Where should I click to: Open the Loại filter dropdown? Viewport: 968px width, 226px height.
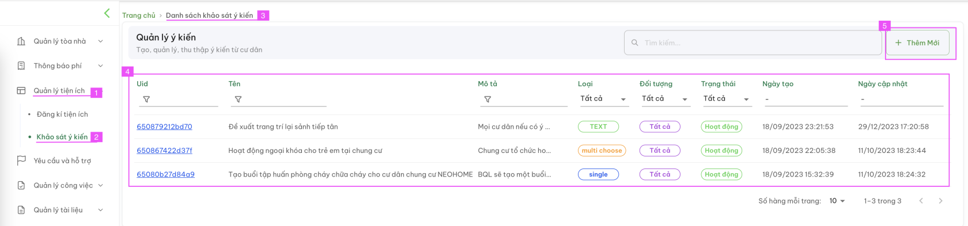pos(603,99)
